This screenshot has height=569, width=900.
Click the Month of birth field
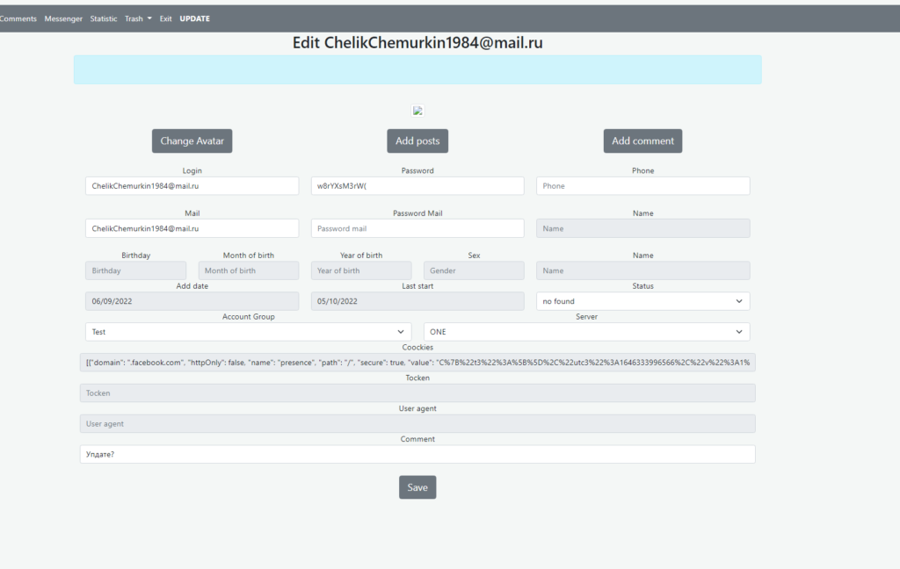coord(249,270)
